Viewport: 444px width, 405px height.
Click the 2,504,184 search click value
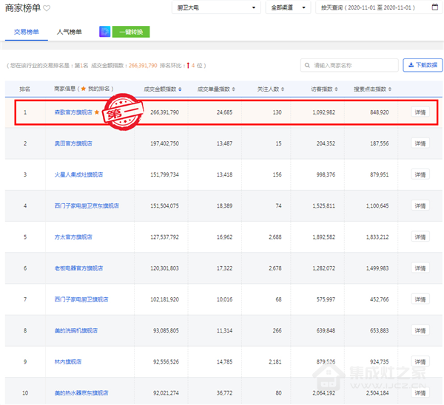[x=377, y=393]
